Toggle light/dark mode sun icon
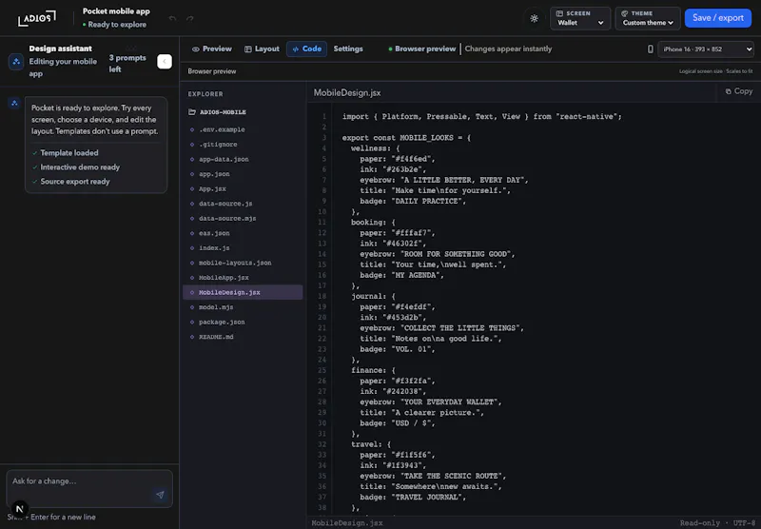 point(534,18)
